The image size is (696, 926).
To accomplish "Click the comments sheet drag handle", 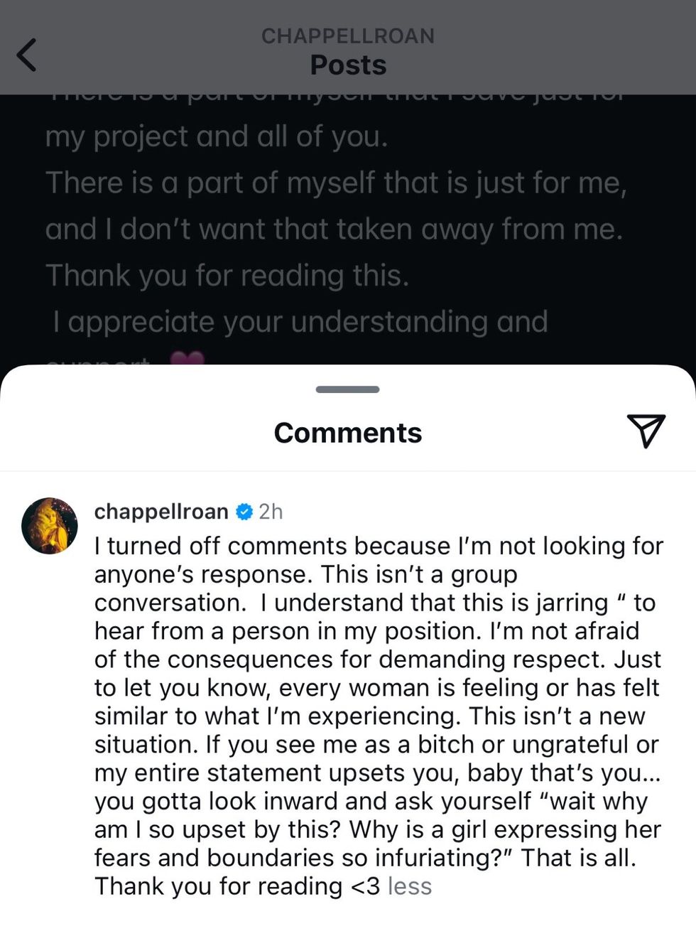I will tap(348, 389).
